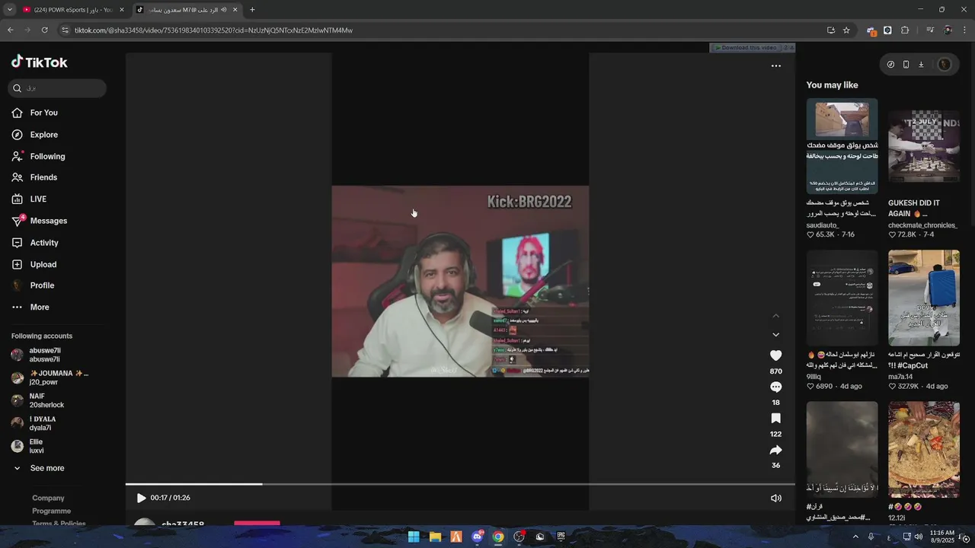
Task: Open Friends page
Action: click(x=43, y=177)
